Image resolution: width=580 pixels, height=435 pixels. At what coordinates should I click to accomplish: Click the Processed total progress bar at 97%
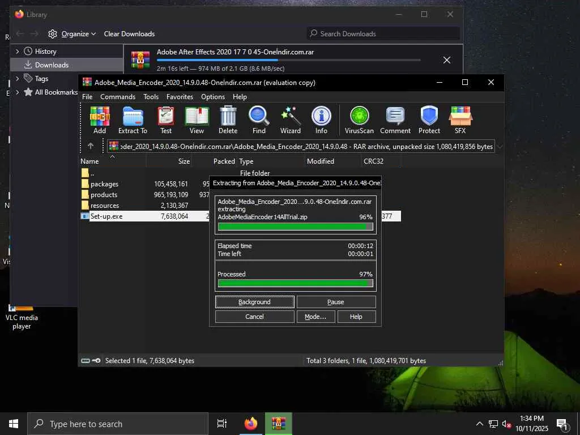296,283
